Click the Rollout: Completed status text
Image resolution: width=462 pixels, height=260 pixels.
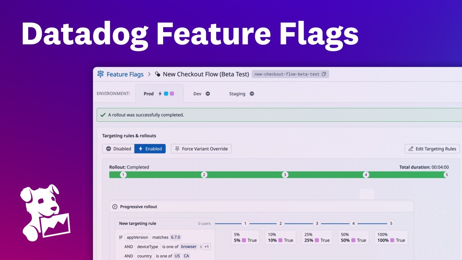[x=129, y=167]
